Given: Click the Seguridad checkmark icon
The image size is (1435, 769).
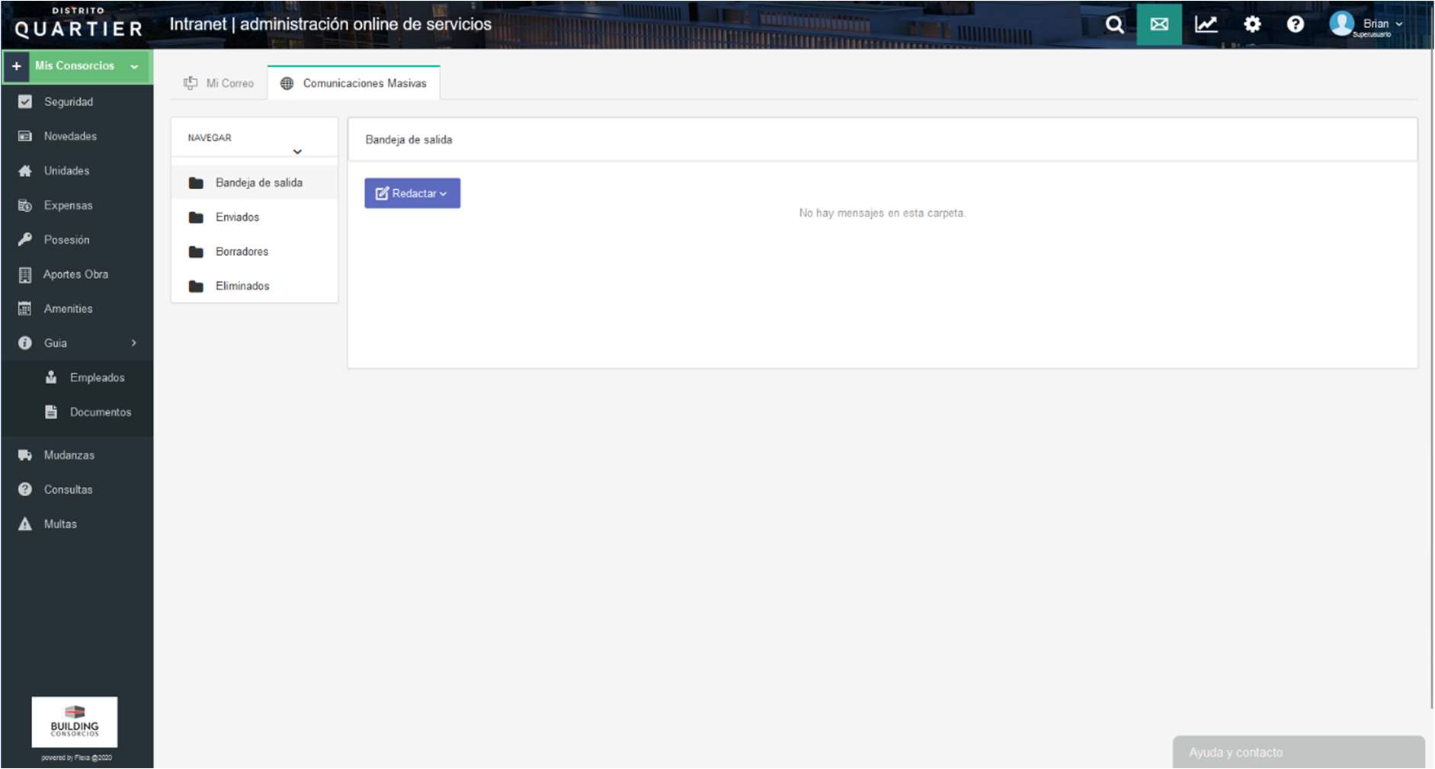Looking at the screenshot, I should coord(25,101).
